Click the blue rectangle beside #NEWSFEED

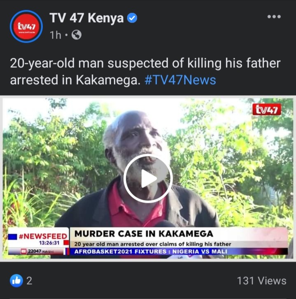click(x=13, y=237)
